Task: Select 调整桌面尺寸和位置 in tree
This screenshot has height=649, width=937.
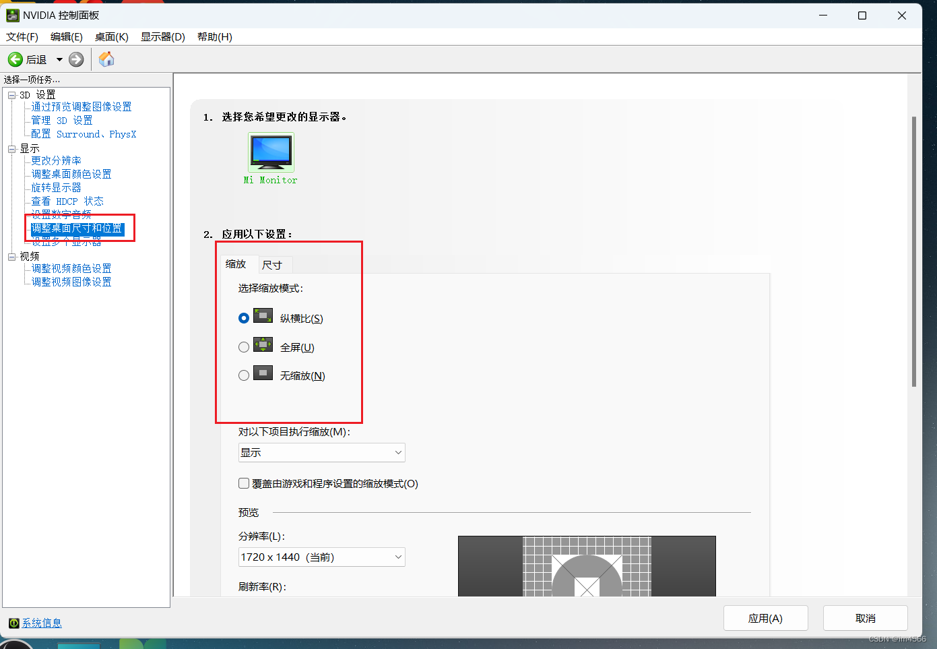Action: tap(77, 228)
